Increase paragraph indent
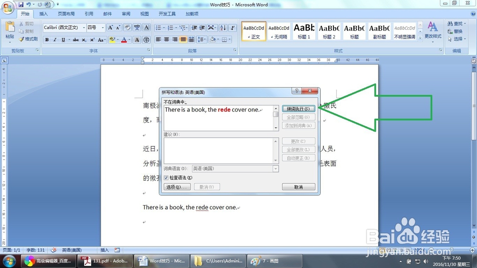Image resolution: width=477 pixels, height=268 pixels. [x=202, y=28]
